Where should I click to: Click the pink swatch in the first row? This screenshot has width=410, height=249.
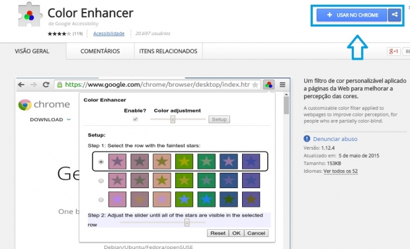pyautogui.click(x=118, y=162)
